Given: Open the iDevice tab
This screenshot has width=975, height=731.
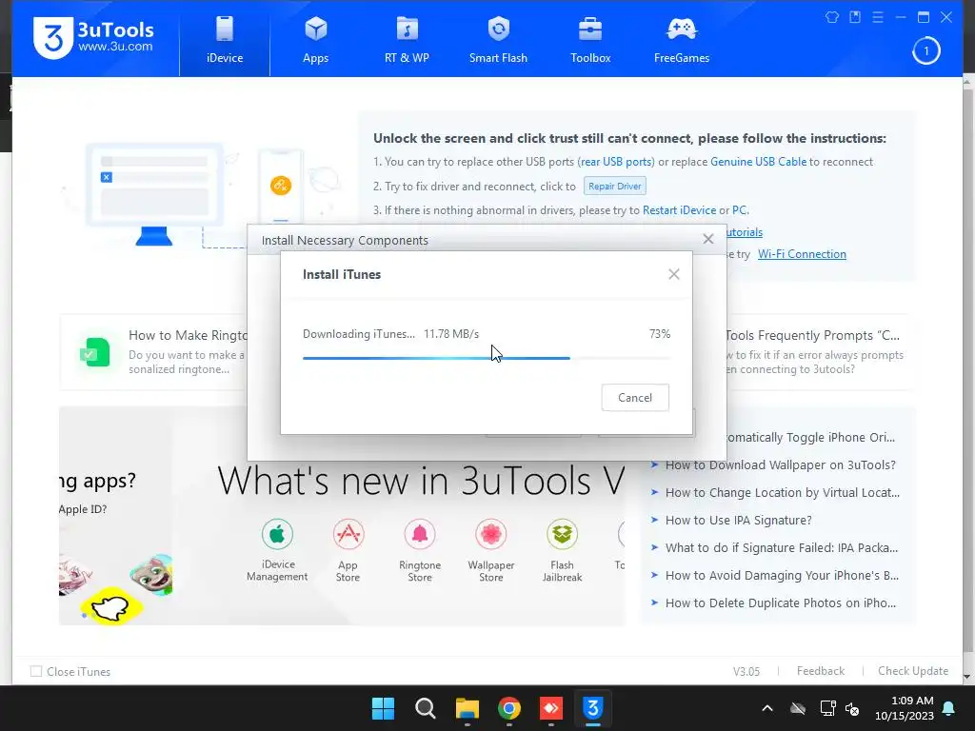Looking at the screenshot, I should click(x=225, y=41).
